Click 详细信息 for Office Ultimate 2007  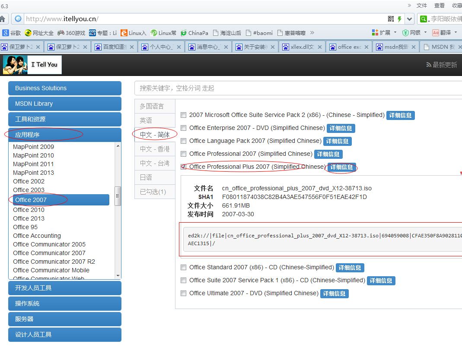click(x=335, y=294)
